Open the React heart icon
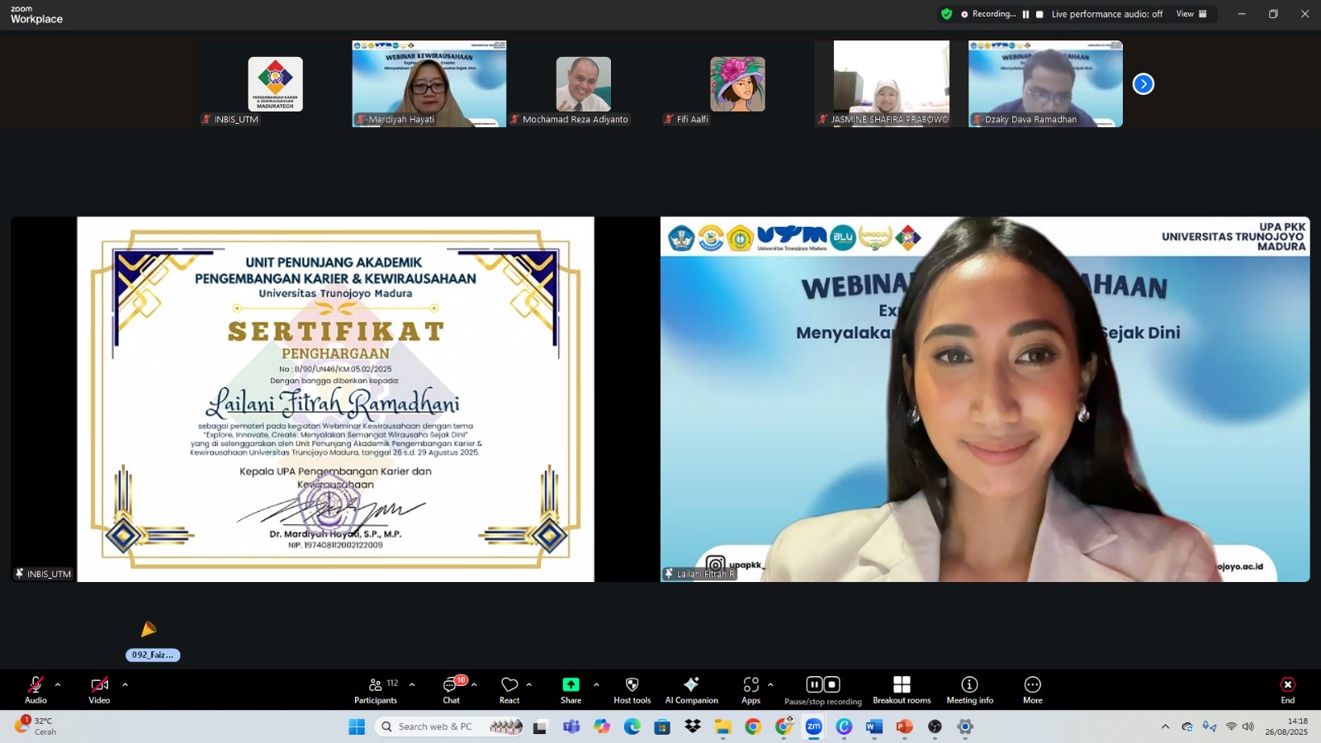The image size is (1321, 743). point(509,684)
